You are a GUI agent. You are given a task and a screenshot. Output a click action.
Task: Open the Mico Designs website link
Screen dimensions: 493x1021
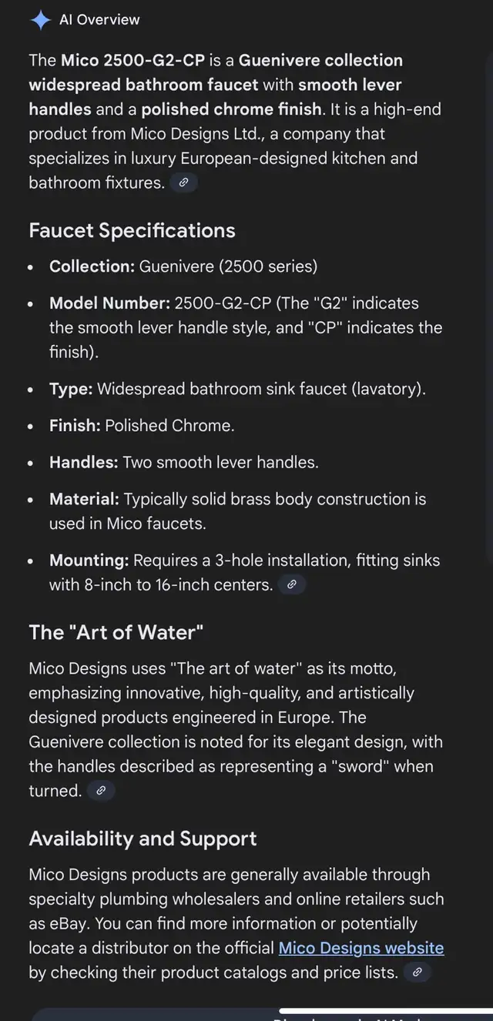click(361, 948)
